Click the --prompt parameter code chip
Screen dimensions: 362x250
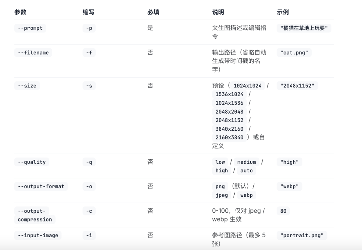click(30, 28)
